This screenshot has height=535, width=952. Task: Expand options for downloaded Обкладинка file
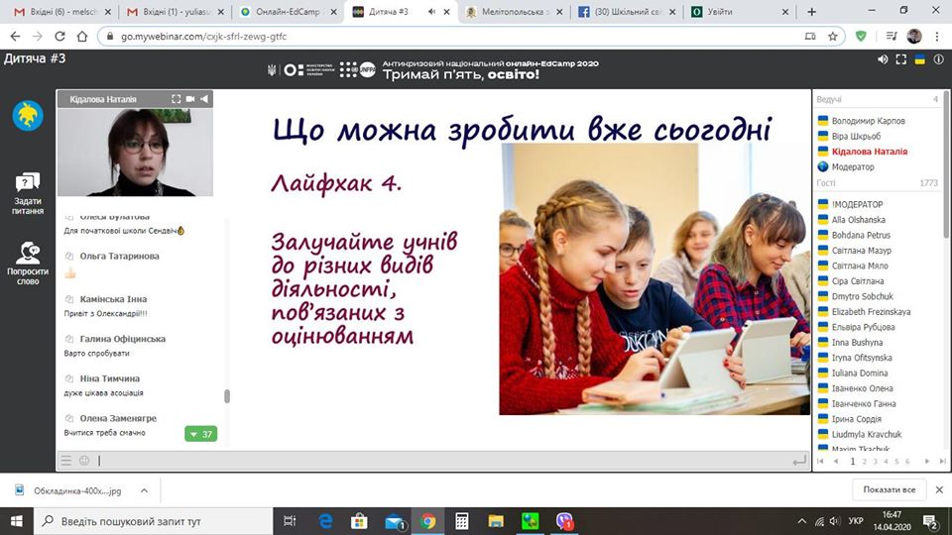click(x=144, y=489)
